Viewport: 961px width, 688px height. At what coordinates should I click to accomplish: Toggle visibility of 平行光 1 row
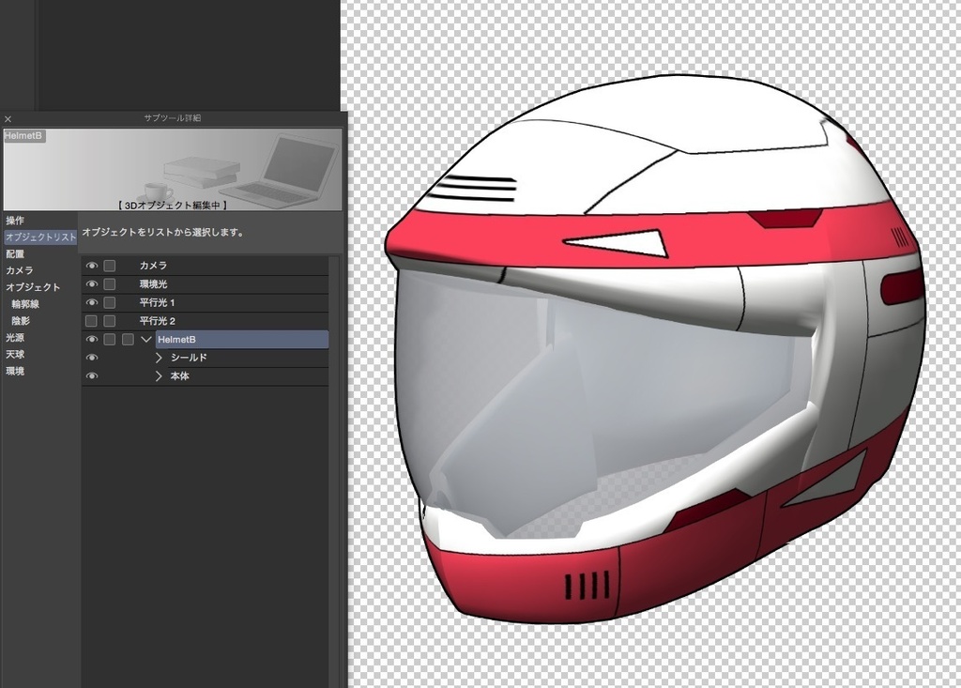tap(91, 302)
